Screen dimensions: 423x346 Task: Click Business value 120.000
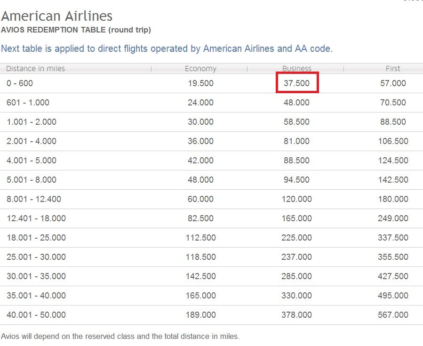296,199
